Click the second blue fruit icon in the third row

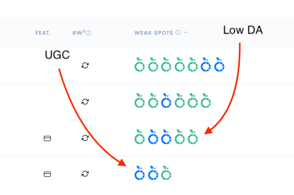coord(166,136)
